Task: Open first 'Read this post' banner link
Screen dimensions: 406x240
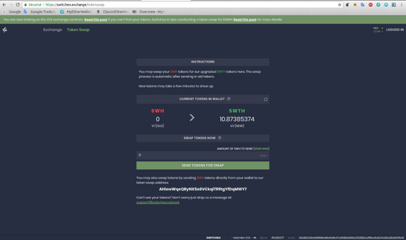Action: click(x=96, y=20)
